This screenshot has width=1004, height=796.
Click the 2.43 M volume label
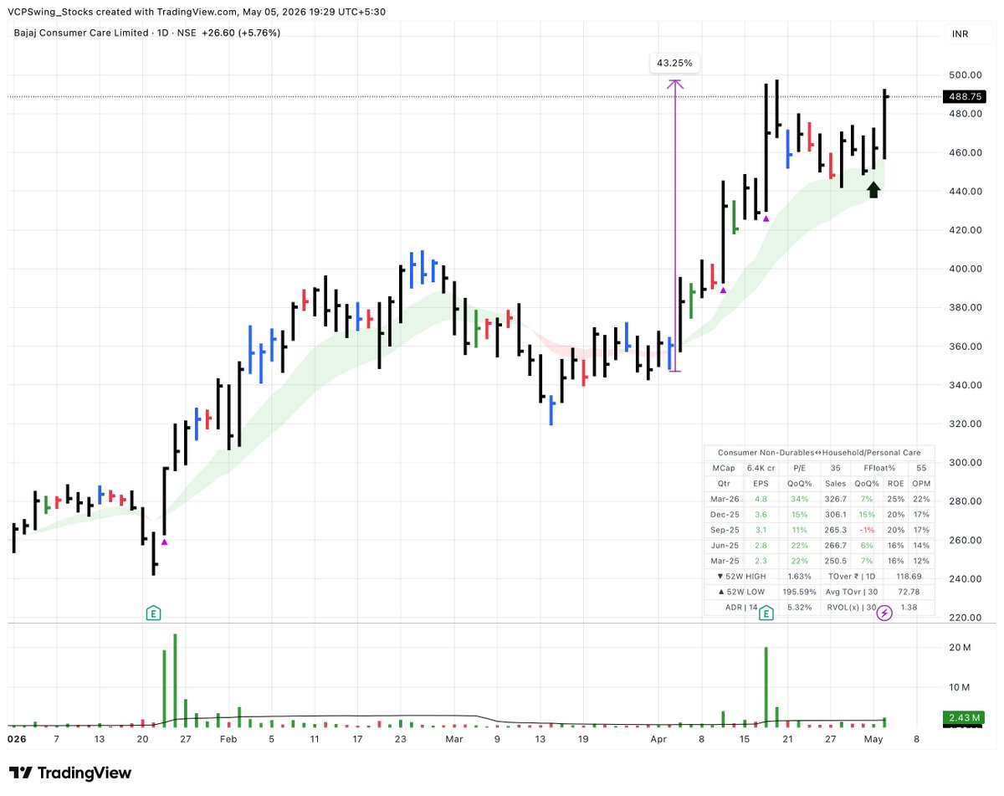964,718
